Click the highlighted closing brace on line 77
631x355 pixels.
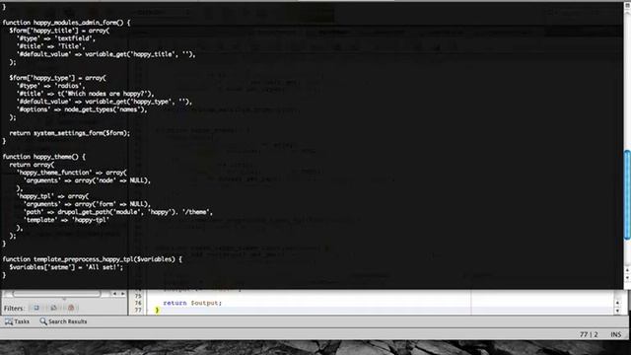point(157,310)
